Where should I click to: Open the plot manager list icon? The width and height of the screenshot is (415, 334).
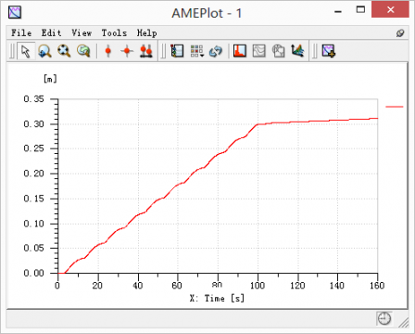[177, 51]
